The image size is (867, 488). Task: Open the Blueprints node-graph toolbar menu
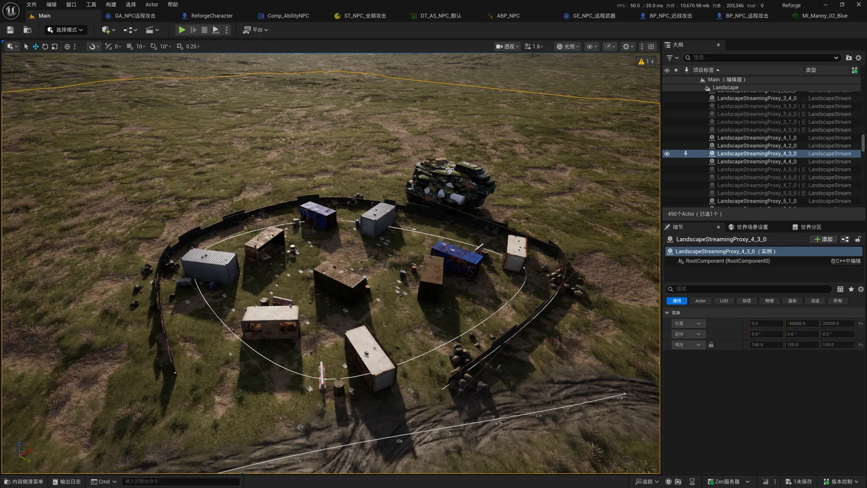pyautogui.click(x=131, y=30)
